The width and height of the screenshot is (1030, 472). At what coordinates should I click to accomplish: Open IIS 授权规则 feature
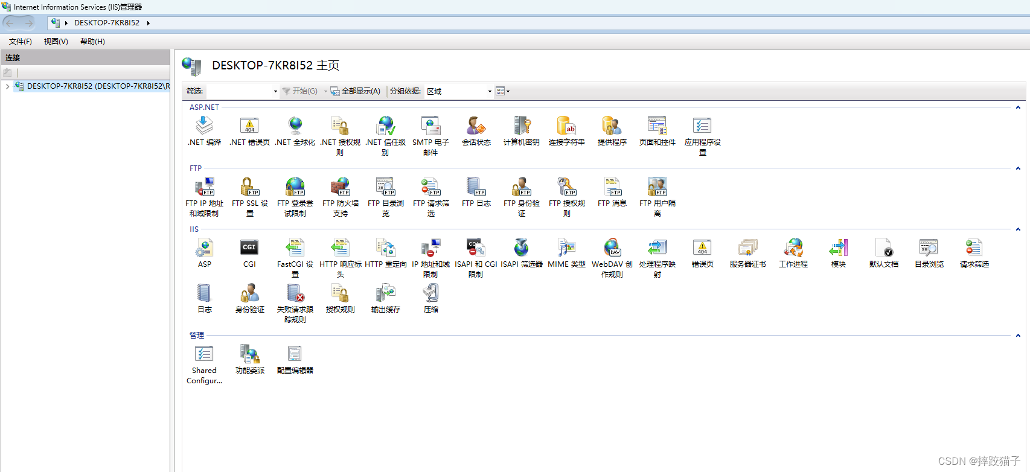pos(340,298)
